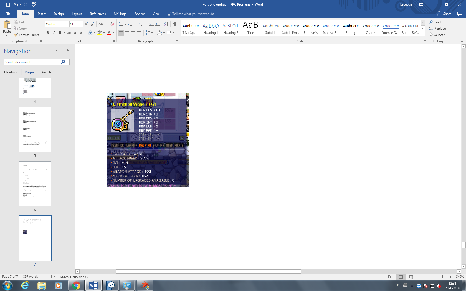Apply strikethrough formatting

[x=70, y=33]
